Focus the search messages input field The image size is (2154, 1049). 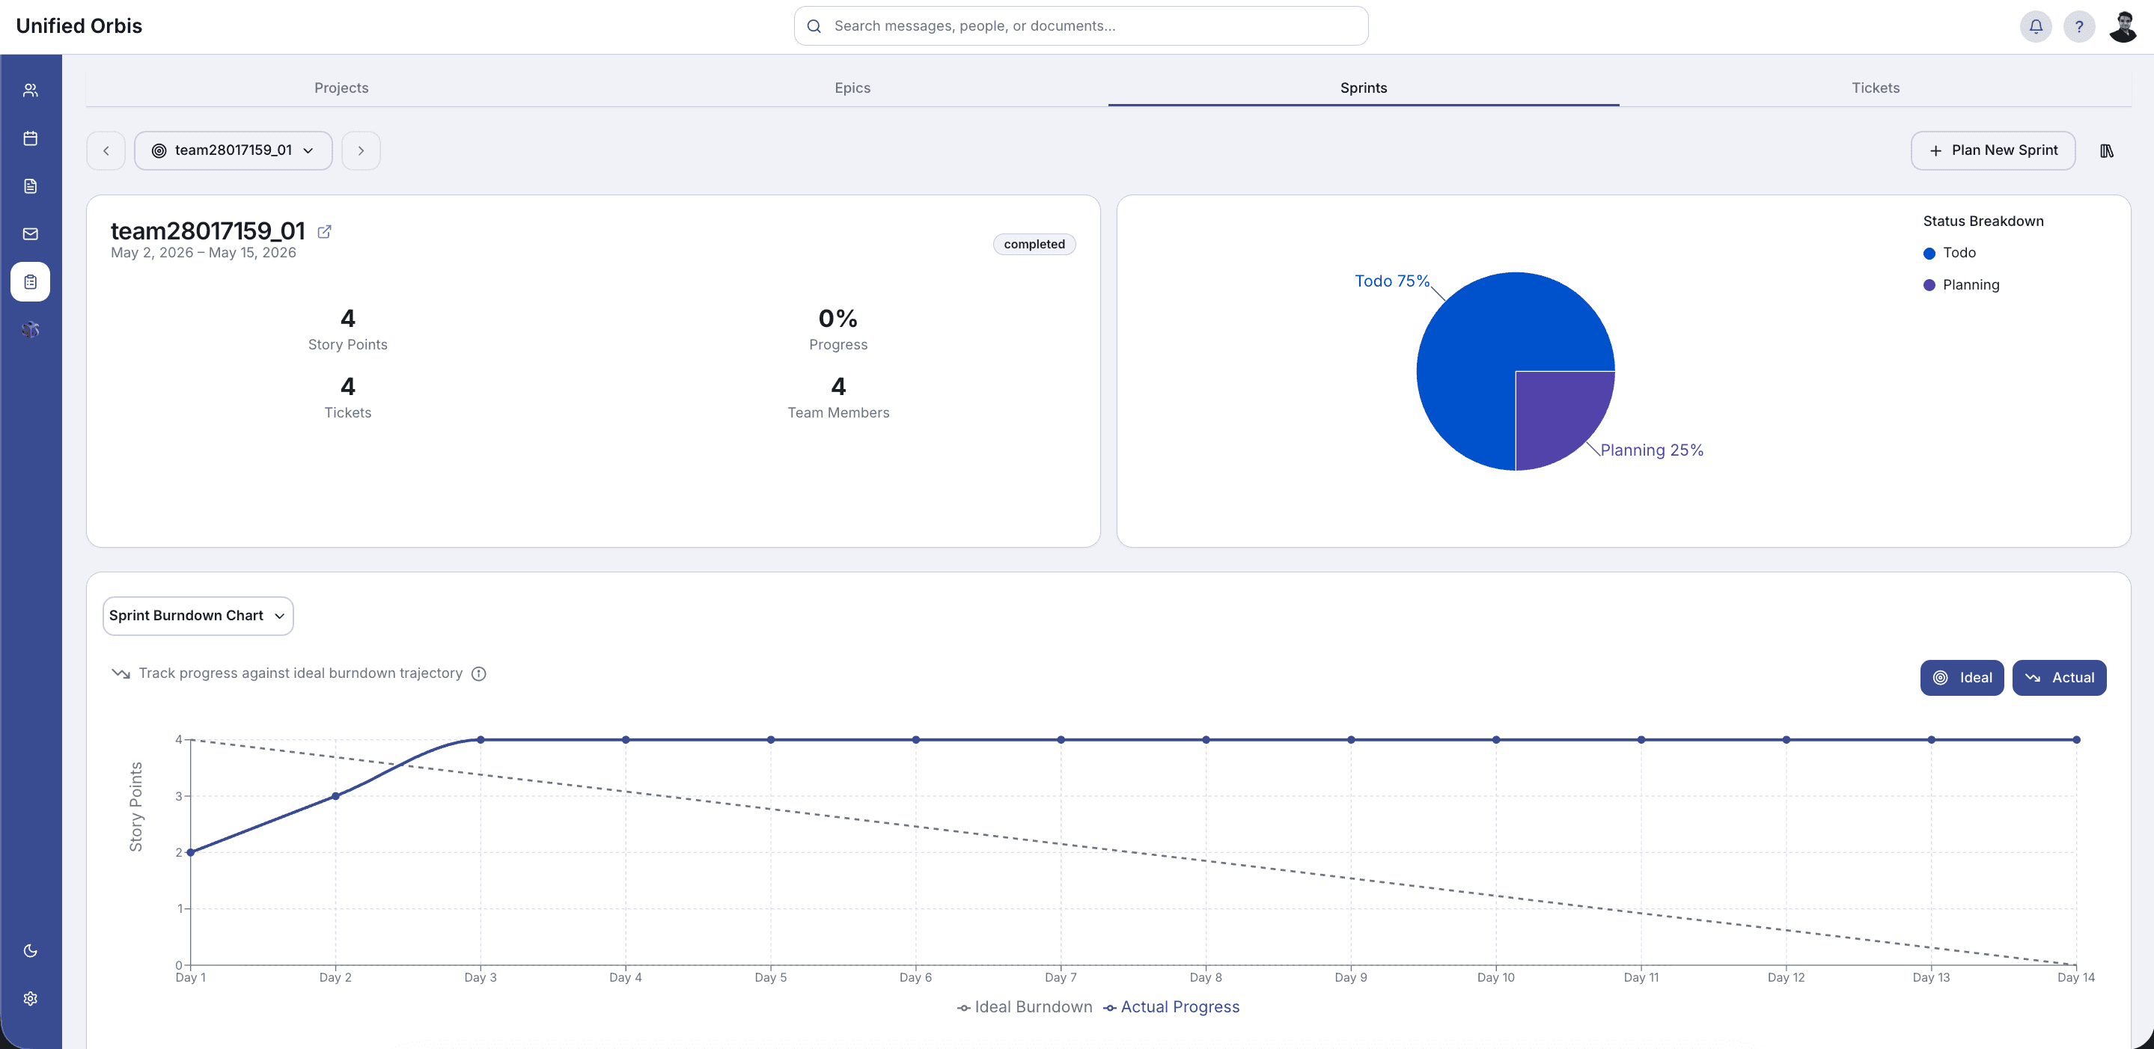pos(1080,26)
